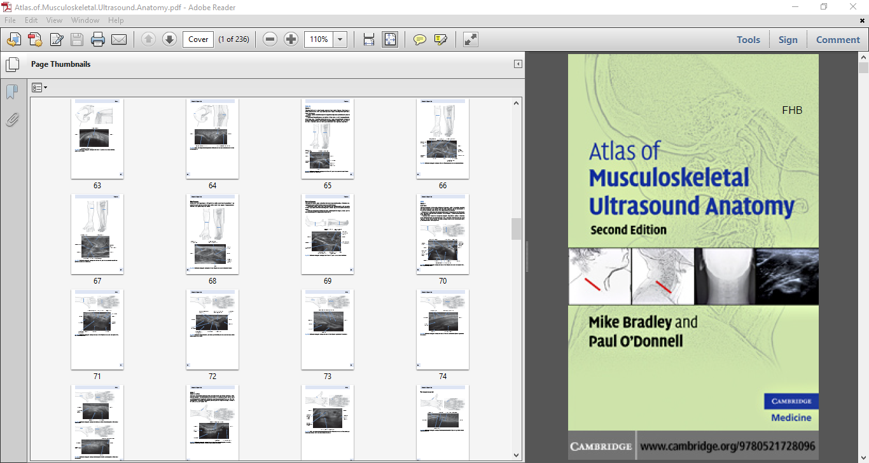This screenshot has width=869, height=463.
Task: Open the Edit menu
Action: coord(31,20)
